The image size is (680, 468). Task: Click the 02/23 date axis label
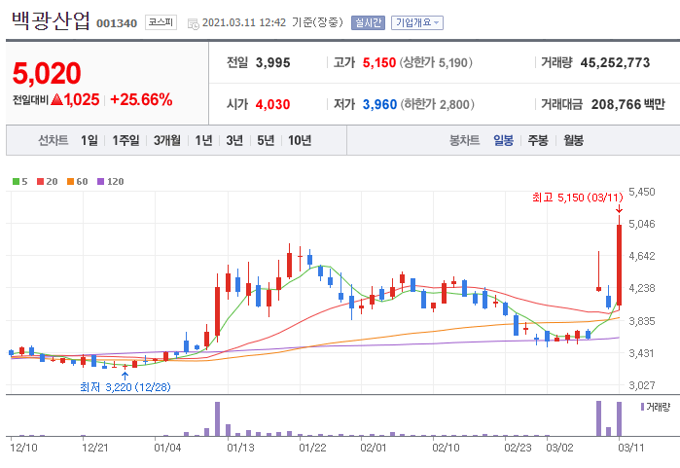pos(518,448)
